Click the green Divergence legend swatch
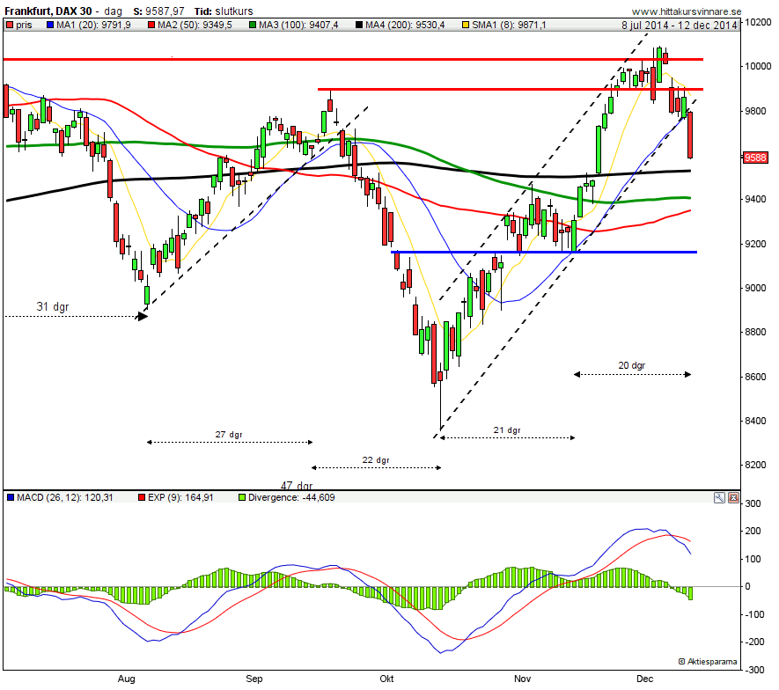The height and width of the screenshot is (690, 779). pos(242,498)
